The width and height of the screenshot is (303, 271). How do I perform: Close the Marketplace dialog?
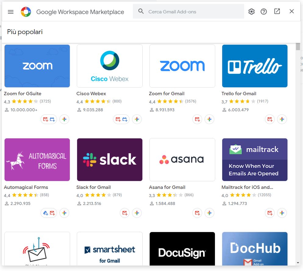tap(292, 11)
